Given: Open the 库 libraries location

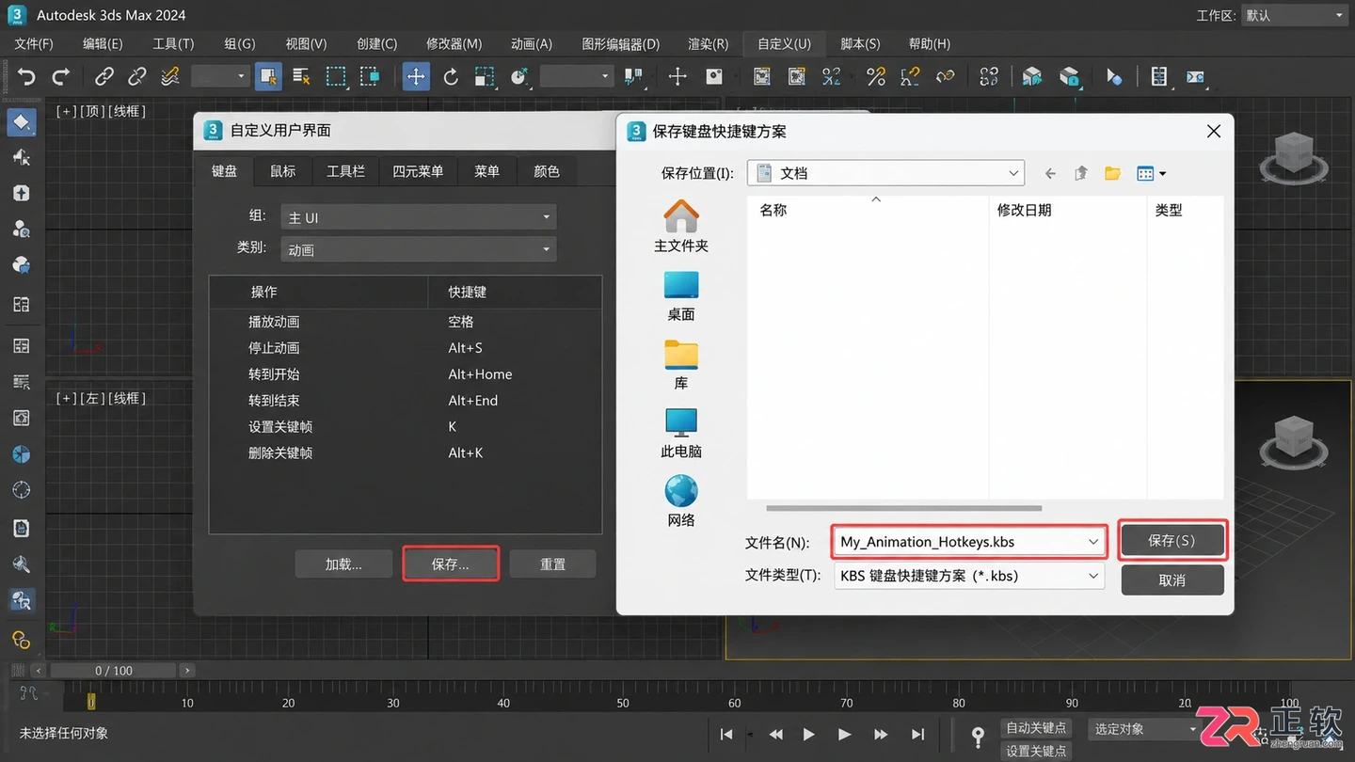Looking at the screenshot, I should pyautogui.click(x=681, y=365).
